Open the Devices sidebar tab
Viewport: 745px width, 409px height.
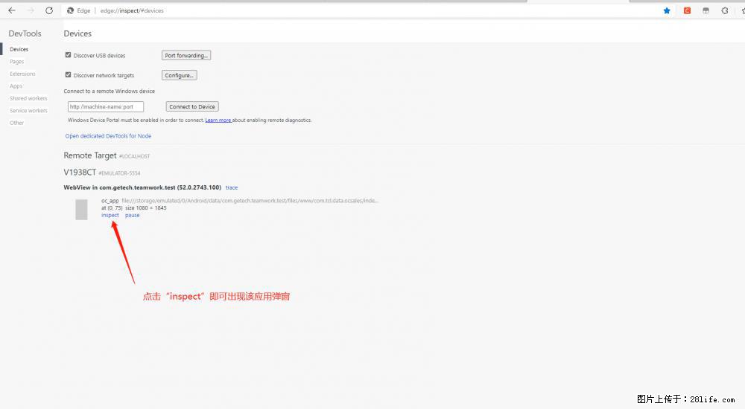coord(19,49)
